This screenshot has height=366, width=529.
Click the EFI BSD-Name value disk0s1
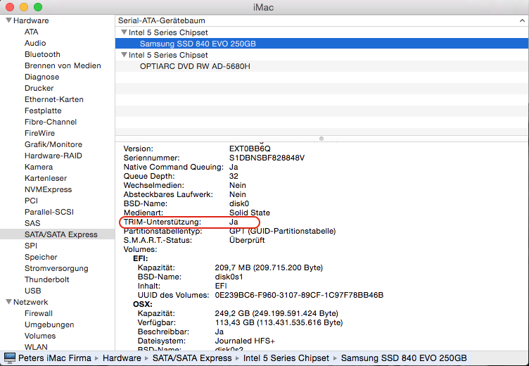tap(229, 277)
